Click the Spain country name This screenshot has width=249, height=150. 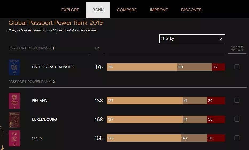pyautogui.click(x=37, y=138)
